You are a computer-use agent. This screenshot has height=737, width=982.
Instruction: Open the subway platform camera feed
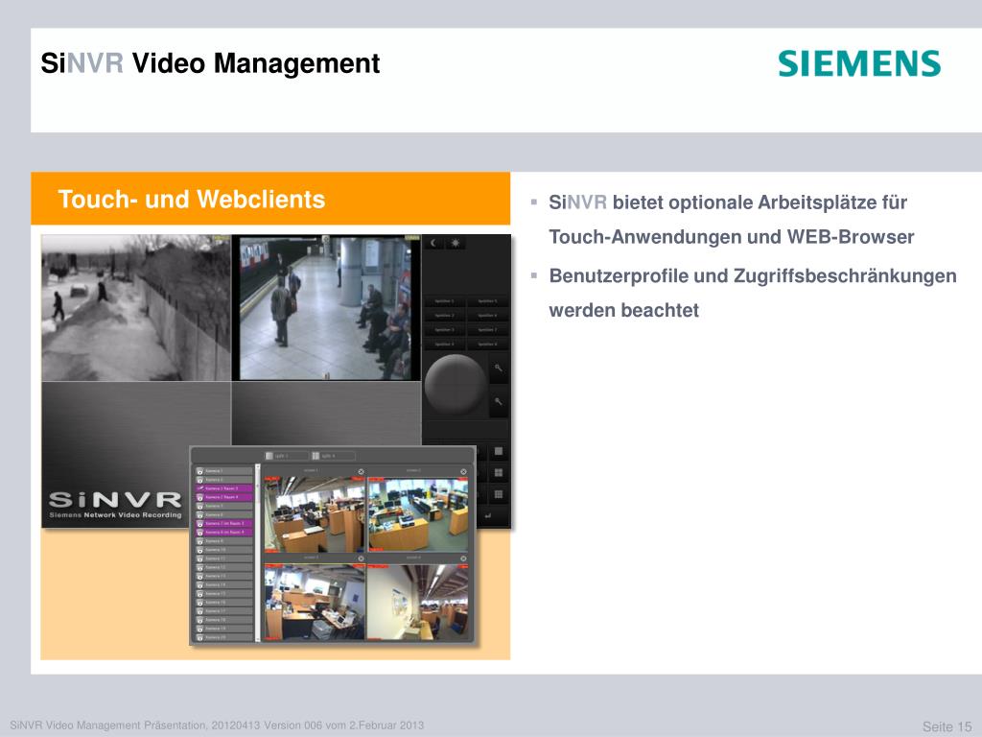[x=326, y=308]
